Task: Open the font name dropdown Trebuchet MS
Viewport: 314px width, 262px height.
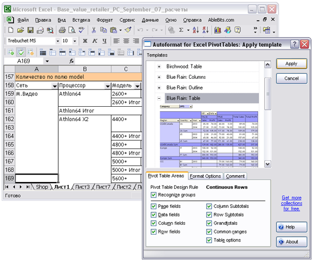Action: (x=58, y=41)
